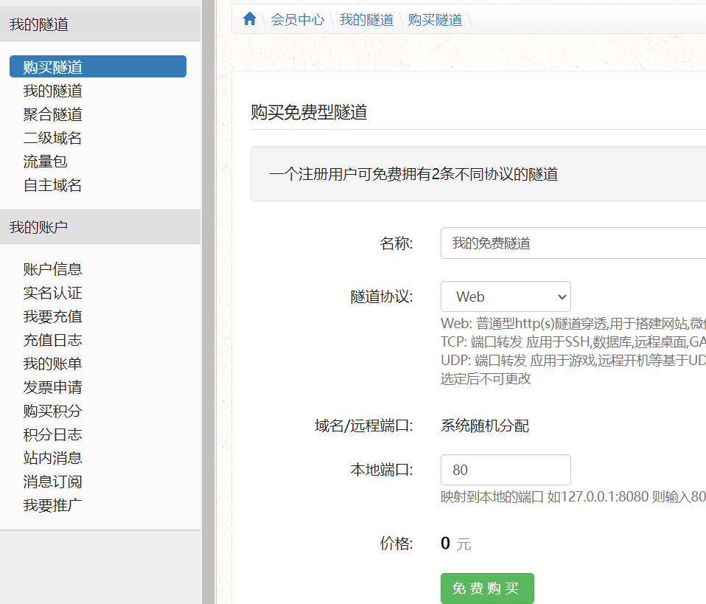The height and width of the screenshot is (604, 706).
Task: Open 流量包 sidebar item
Action: pos(45,162)
